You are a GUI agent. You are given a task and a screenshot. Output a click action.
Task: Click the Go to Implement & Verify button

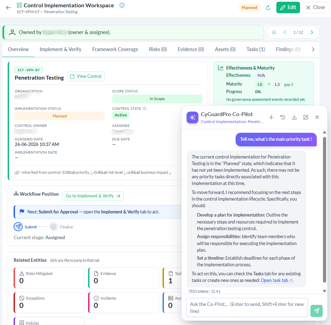pos(93,196)
